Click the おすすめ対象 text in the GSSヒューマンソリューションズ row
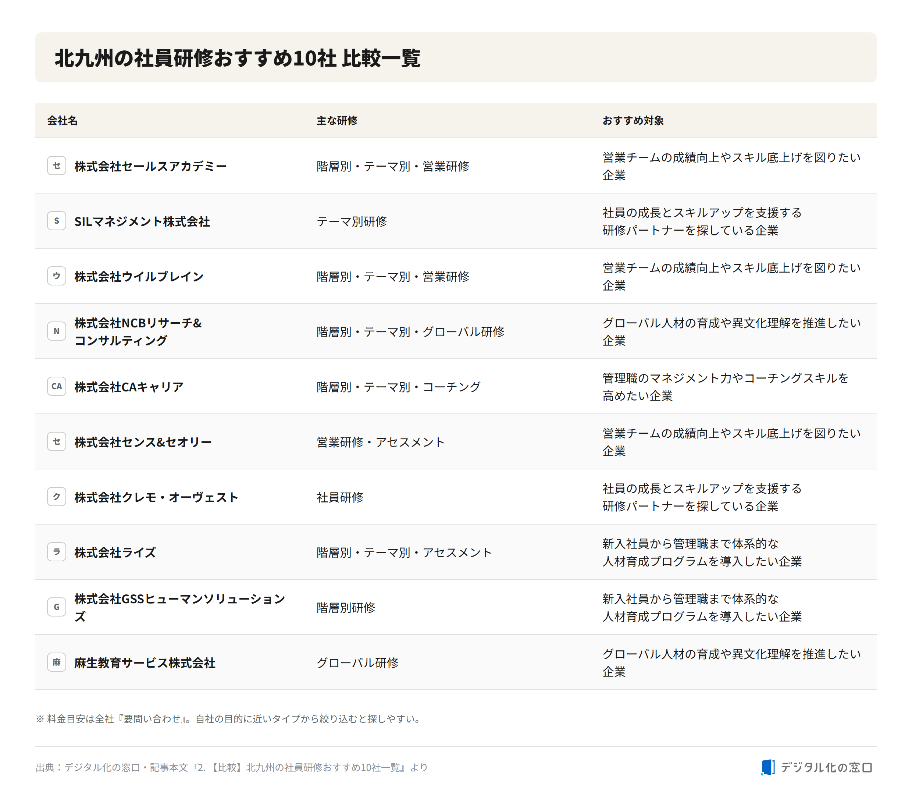Screen dimensions: 912x810 pos(702,607)
